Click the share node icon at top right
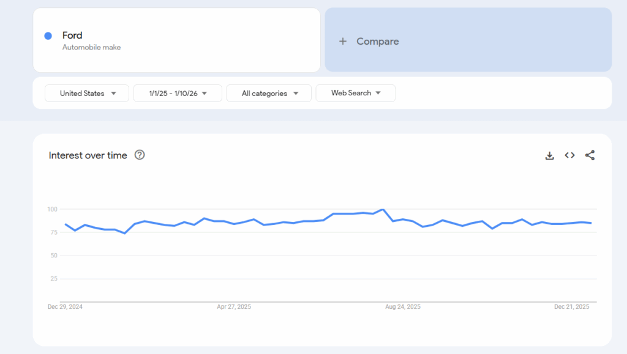Viewport: 627px width, 354px height. coord(590,155)
